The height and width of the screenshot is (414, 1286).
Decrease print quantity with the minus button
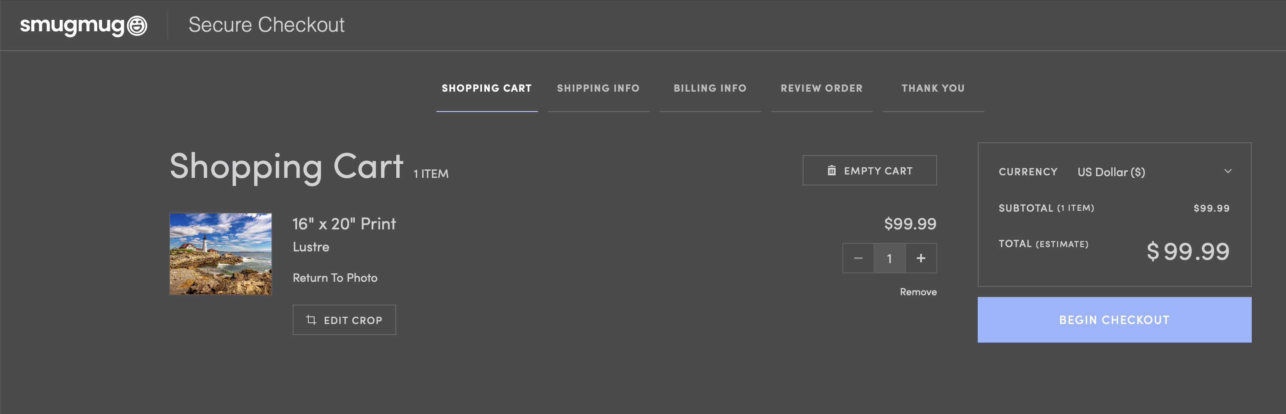pyautogui.click(x=858, y=259)
